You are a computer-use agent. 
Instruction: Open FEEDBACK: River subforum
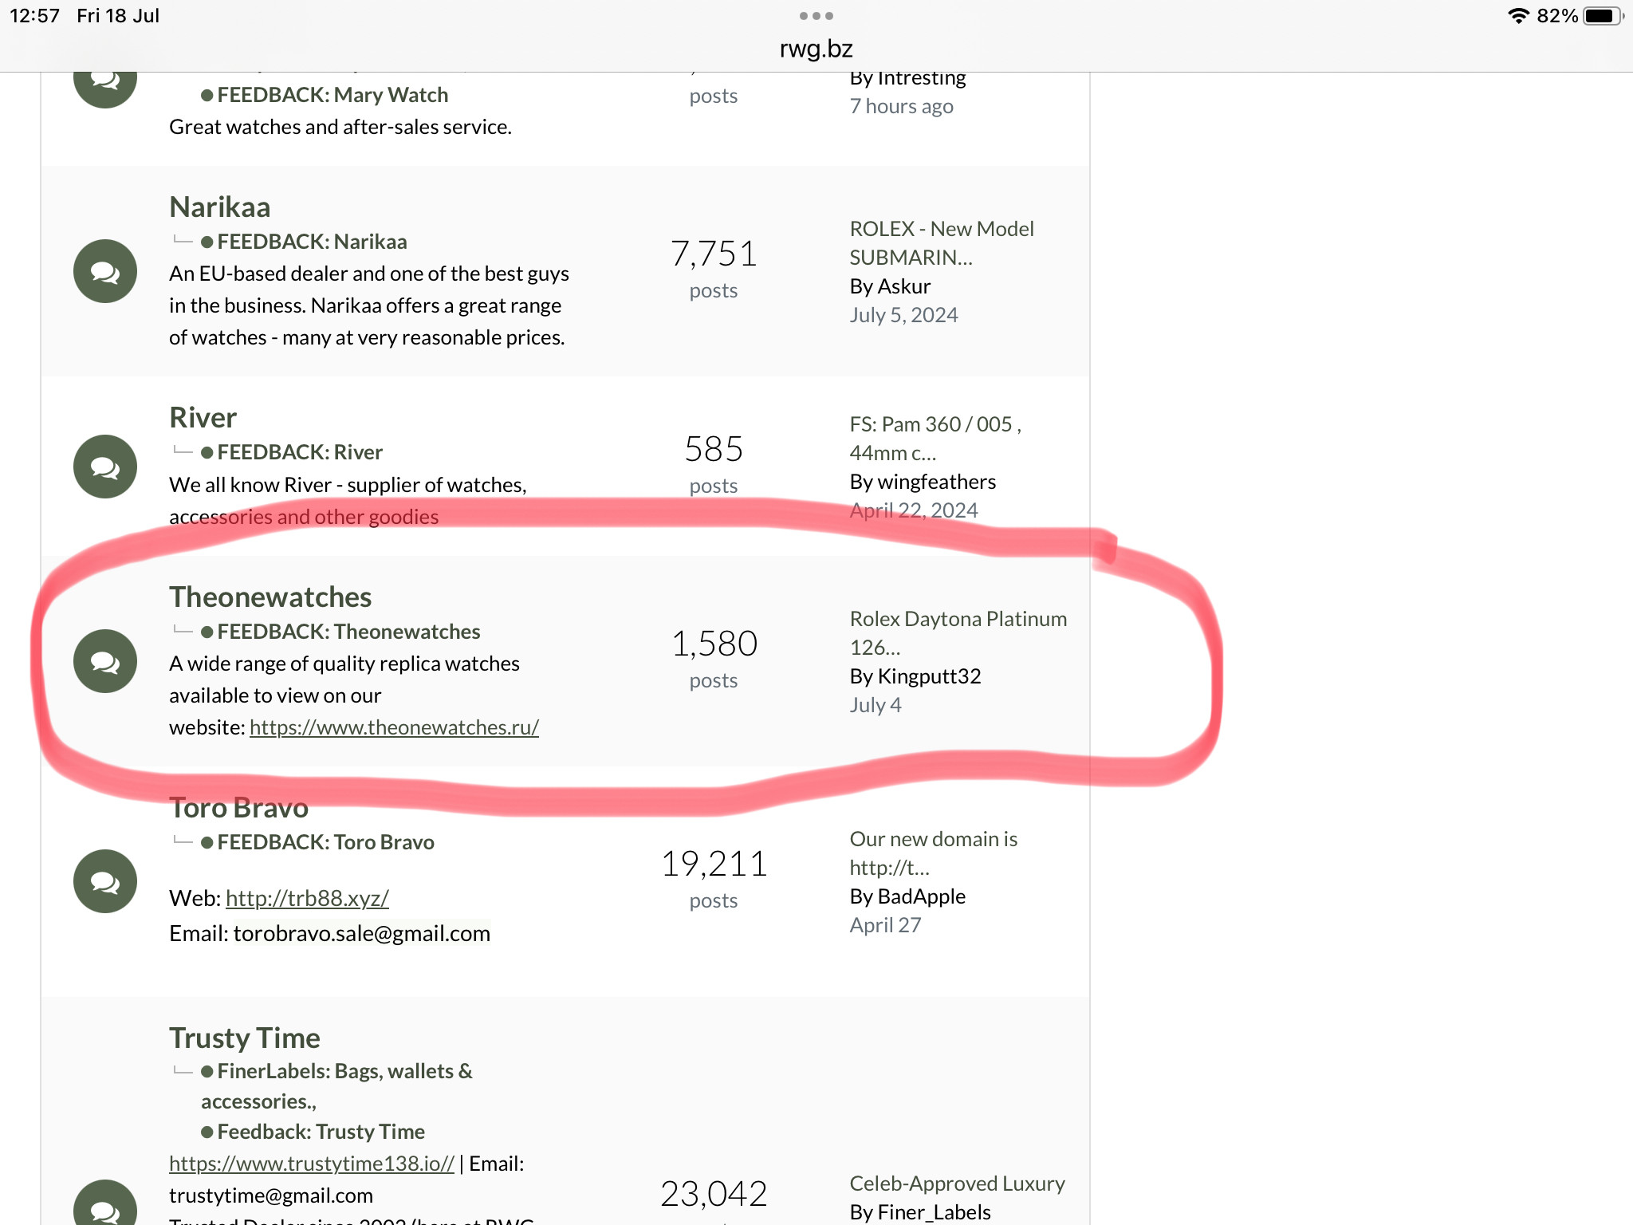[300, 452]
